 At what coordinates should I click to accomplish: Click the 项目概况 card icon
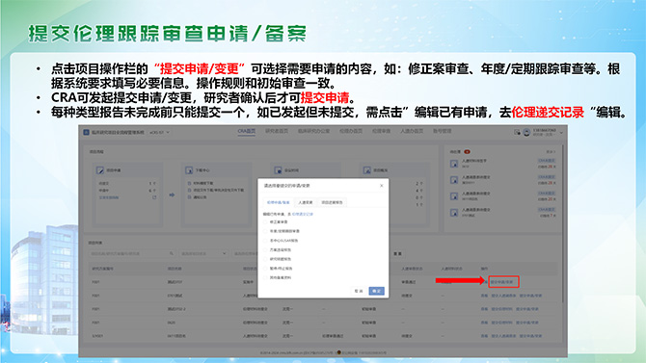(x=367, y=170)
